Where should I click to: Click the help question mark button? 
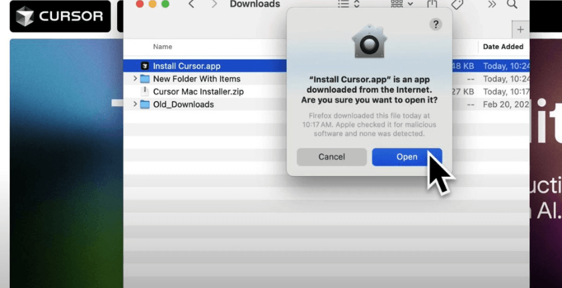point(436,24)
